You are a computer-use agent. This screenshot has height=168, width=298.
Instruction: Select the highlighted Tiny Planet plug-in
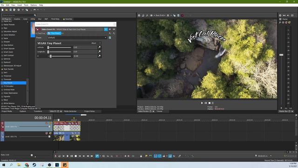pyautogui.click(x=14, y=83)
